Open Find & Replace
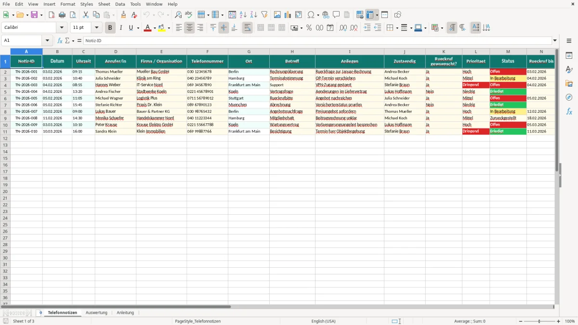Screen dimensions: 578x325 (x=178, y=15)
